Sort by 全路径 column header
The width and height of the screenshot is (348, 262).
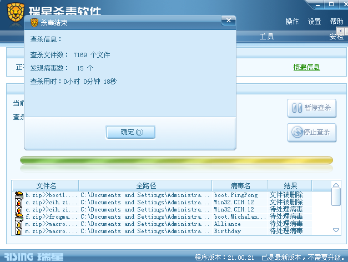145,185
